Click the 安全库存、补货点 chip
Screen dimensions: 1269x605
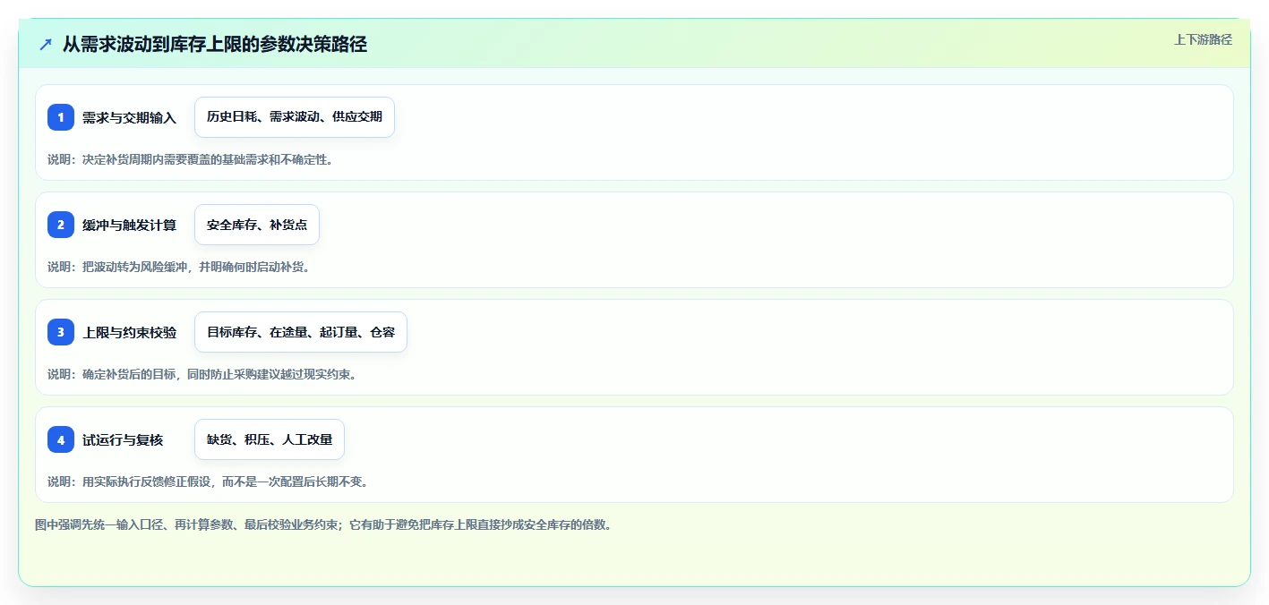(257, 225)
